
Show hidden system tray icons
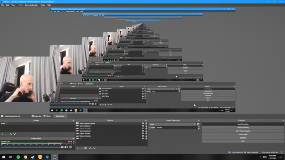point(260,157)
